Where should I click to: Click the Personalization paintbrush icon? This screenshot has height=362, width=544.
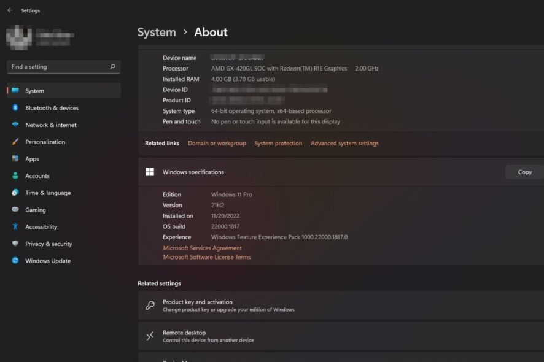coord(15,142)
